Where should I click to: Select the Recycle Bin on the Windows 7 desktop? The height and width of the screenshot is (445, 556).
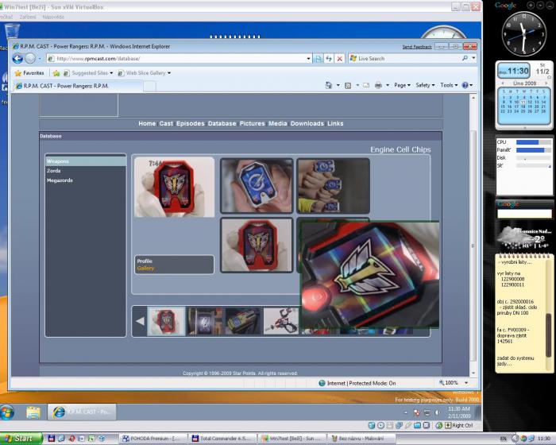[11, 31]
